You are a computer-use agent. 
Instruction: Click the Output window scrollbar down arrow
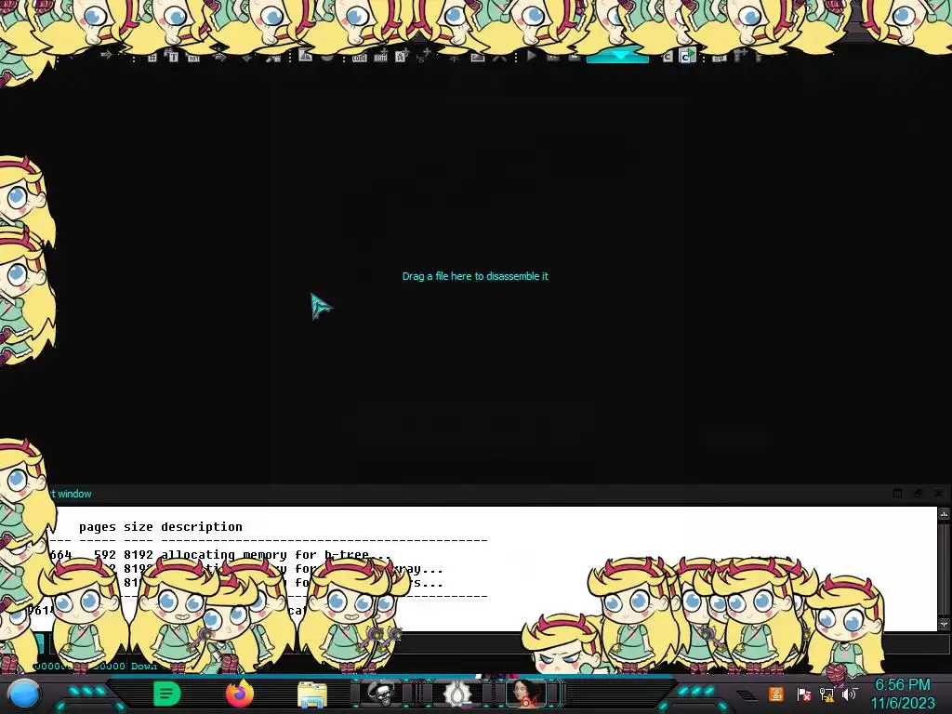945,624
